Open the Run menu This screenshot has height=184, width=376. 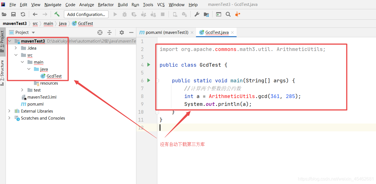[x=135, y=5]
